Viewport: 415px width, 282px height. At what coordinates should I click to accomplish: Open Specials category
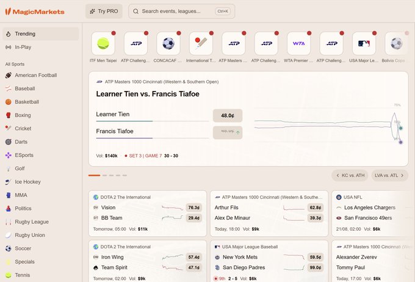pos(41,262)
